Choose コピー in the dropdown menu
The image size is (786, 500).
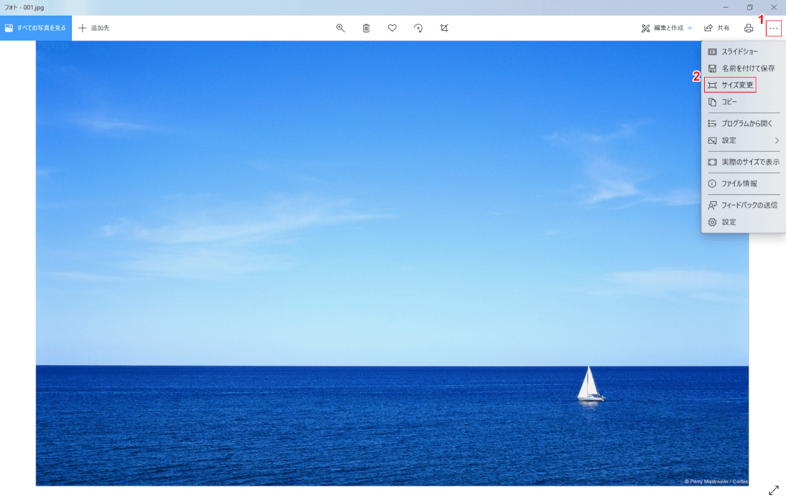729,102
